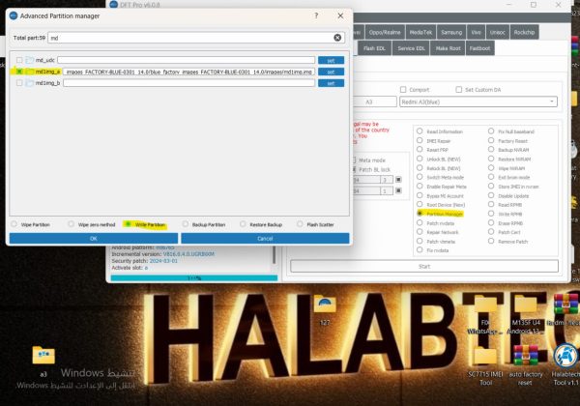Click the set button for md1img_b
The width and height of the screenshot is (580, 406).
331,83
